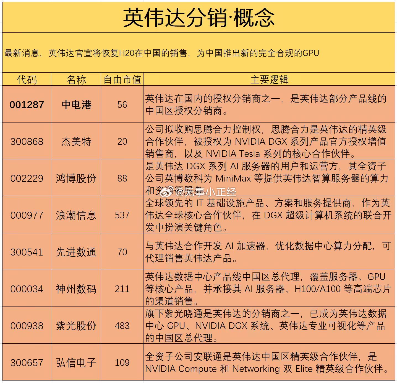Click the 杰美特 description about 思腾合力
The image size is (397, 383).
[x=269, y=141]
